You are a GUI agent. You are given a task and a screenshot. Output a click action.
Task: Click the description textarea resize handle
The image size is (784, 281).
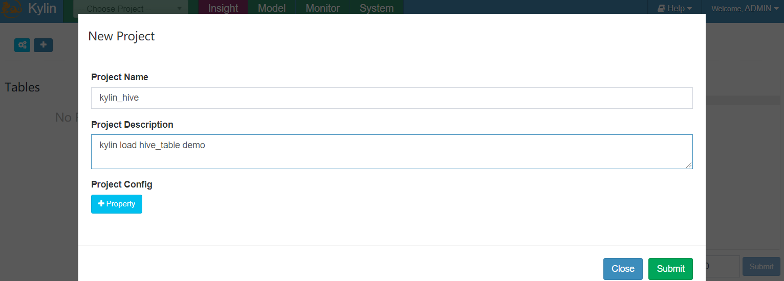pyautogui.click(x=689, y=165)
